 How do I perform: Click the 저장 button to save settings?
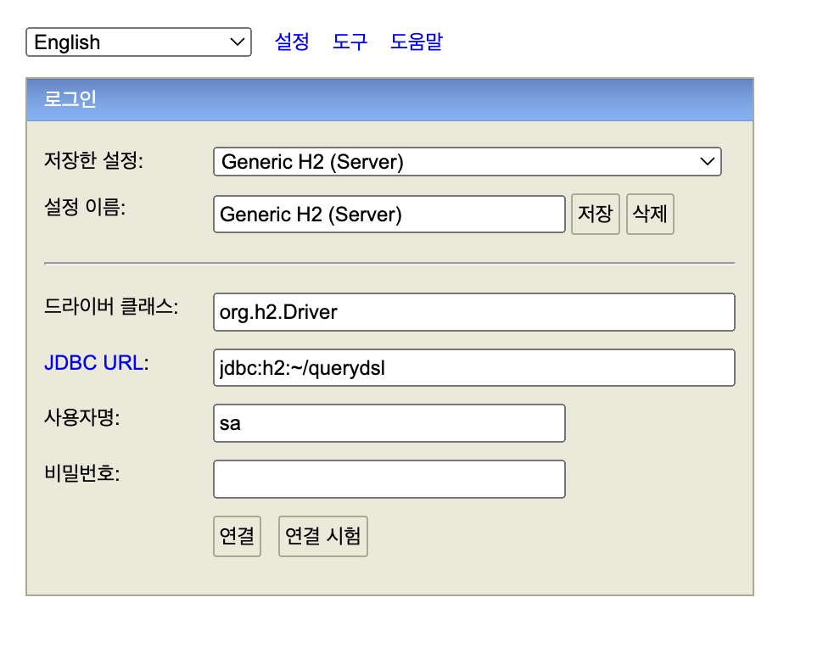coord(595,214)
